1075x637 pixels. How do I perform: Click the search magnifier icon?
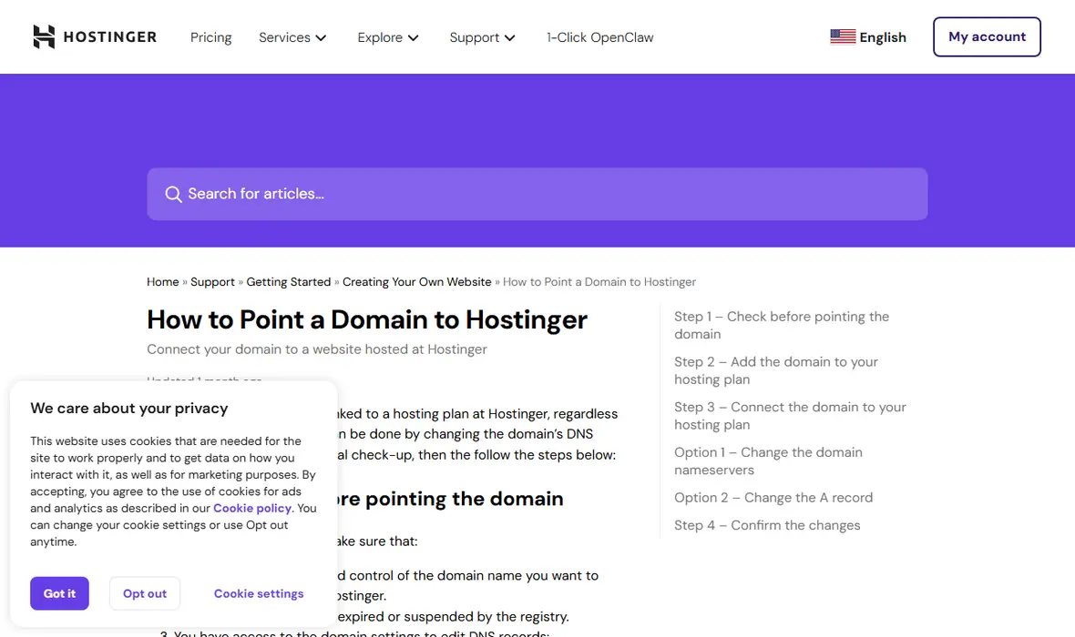(173, 195)
